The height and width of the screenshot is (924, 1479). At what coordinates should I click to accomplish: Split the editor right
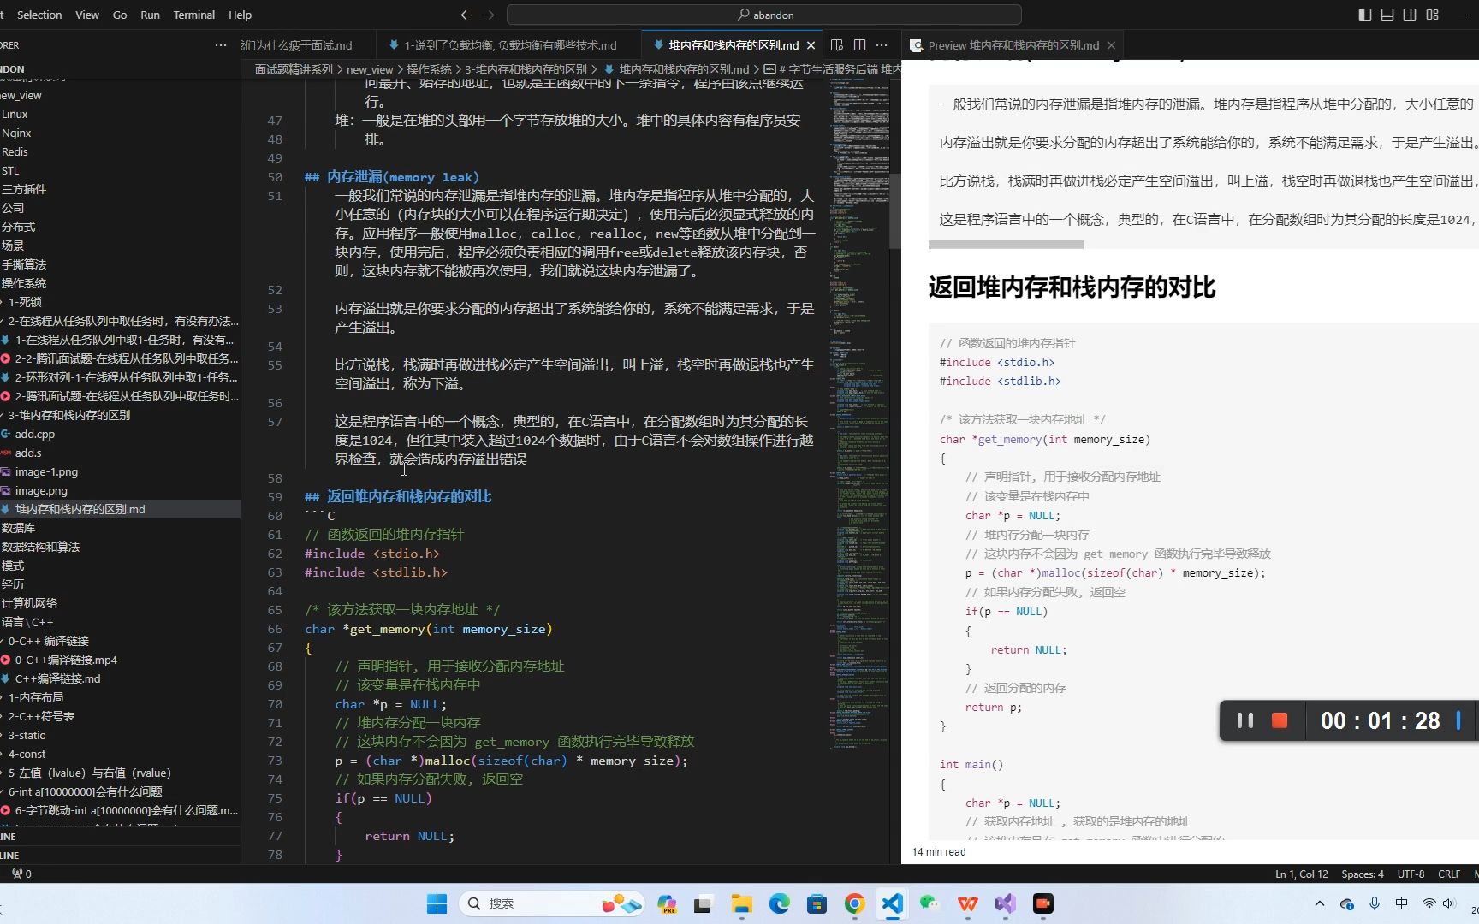(x=859, y=45)
